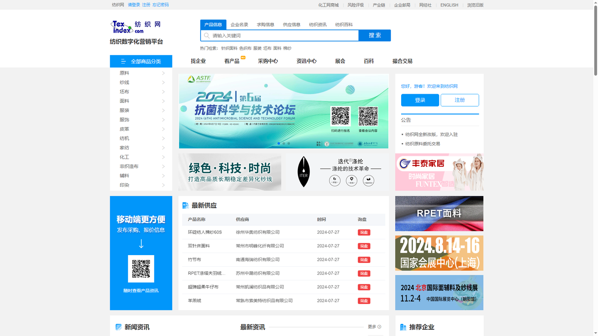Open the 撮合交易 navigation item
The height and width of the screenshot is (336, 598).
402,61
